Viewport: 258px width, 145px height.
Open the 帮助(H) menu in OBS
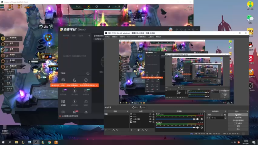click(158, 37)
